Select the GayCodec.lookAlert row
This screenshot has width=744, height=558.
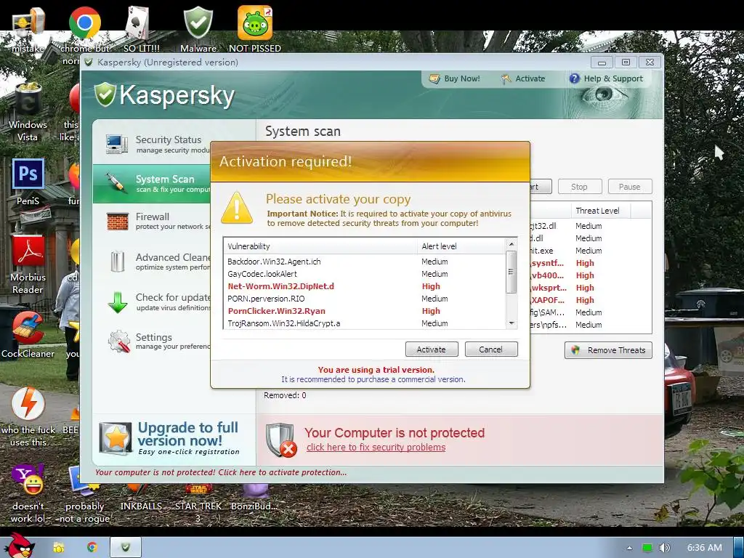pyautogui.click(x=365, y=274)
